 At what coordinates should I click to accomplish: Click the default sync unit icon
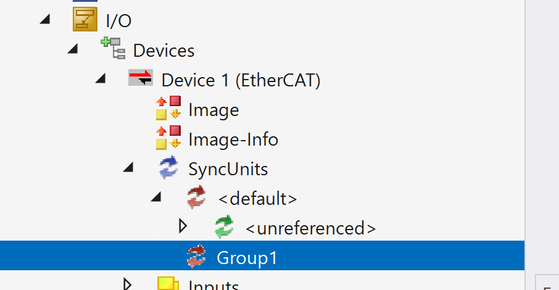click(x=197, y=198)
